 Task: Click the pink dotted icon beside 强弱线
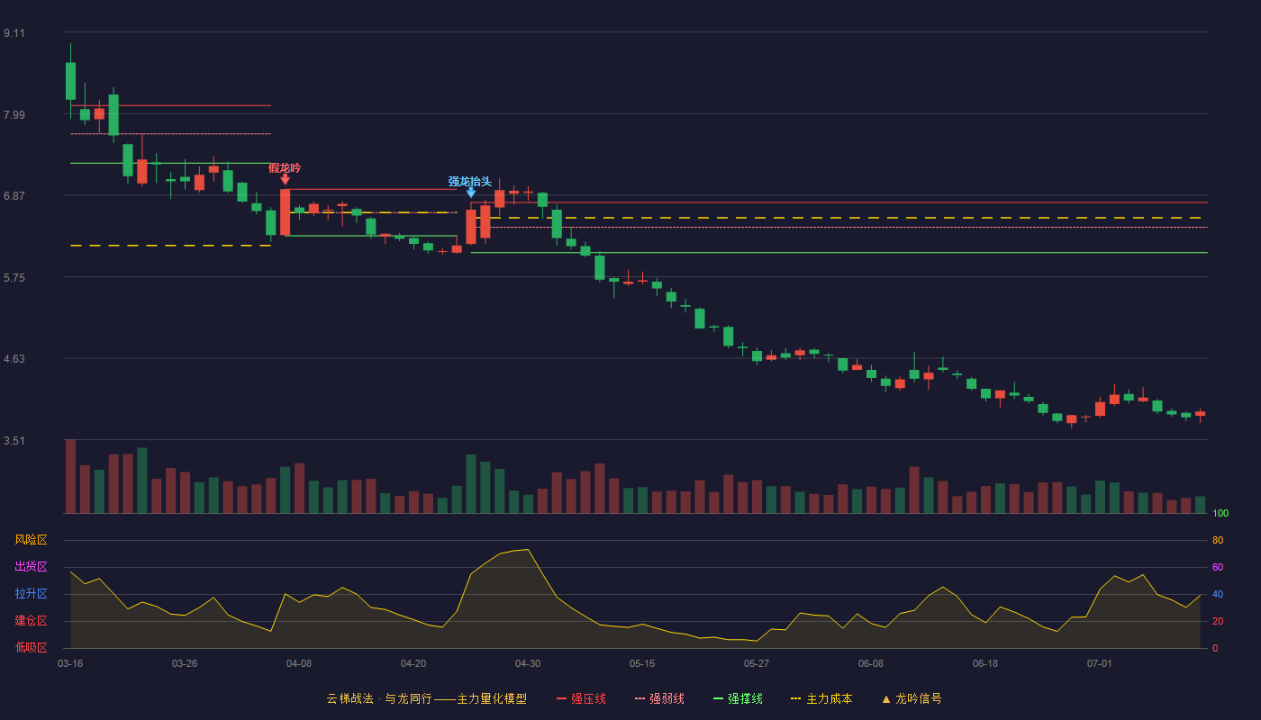coord(640,698)
